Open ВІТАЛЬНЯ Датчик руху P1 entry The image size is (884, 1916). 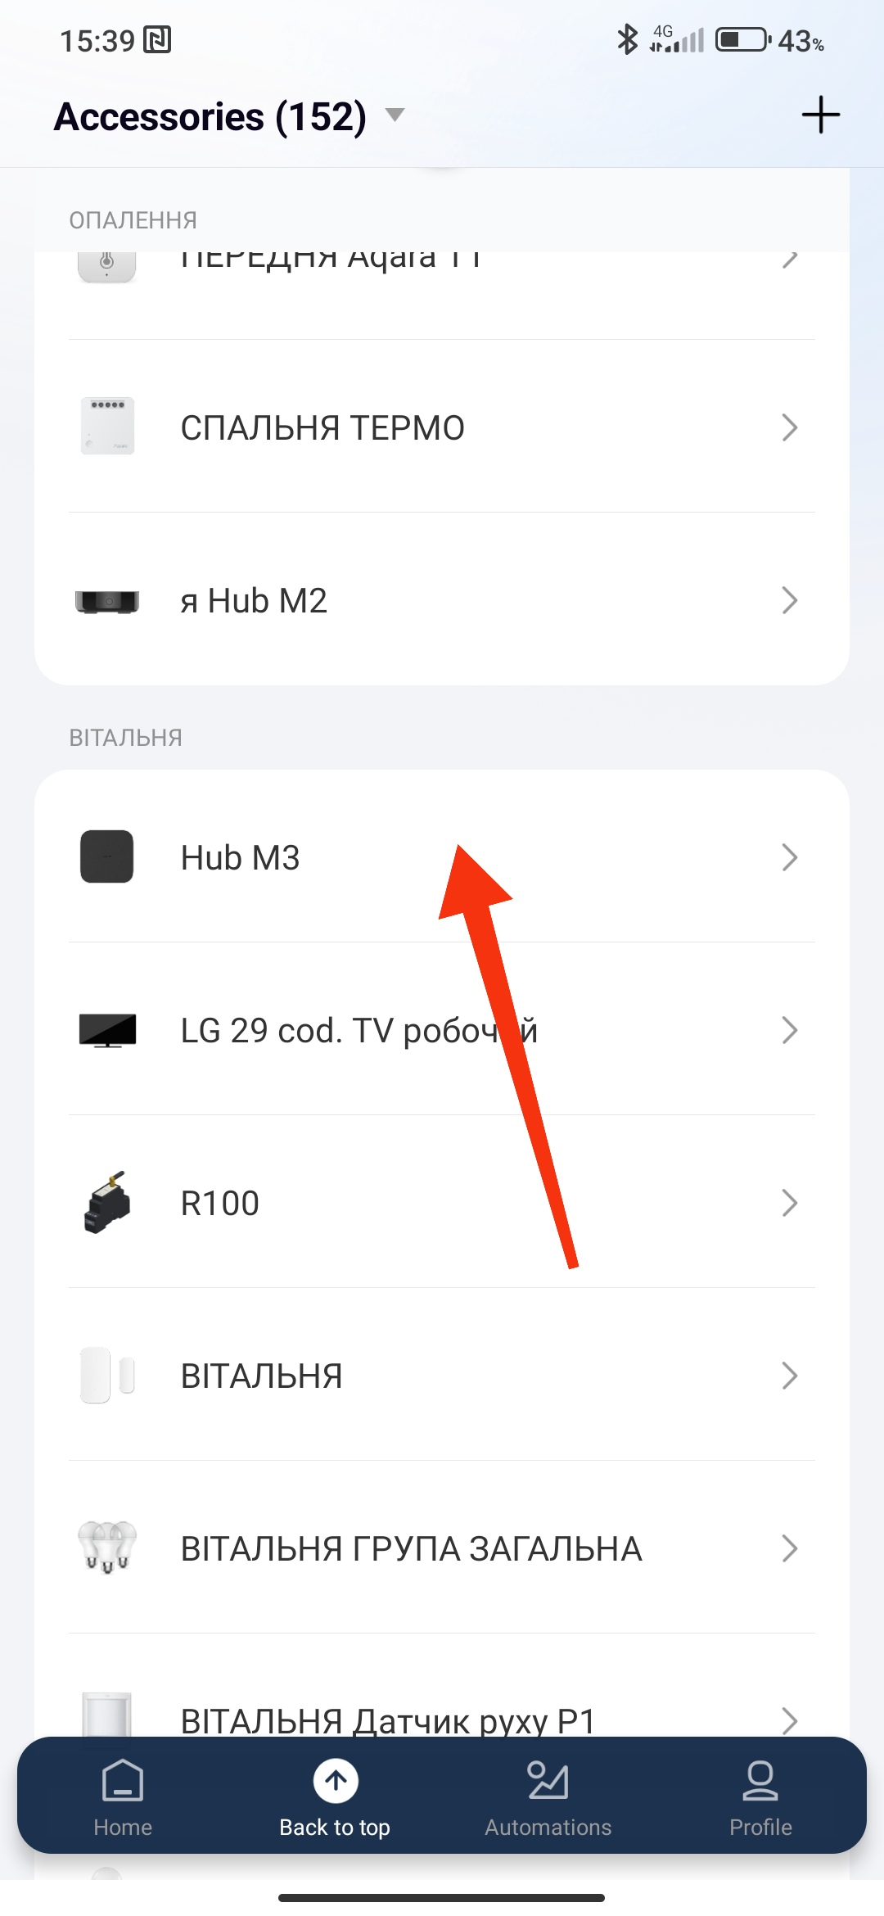(x=388, y=1719)
